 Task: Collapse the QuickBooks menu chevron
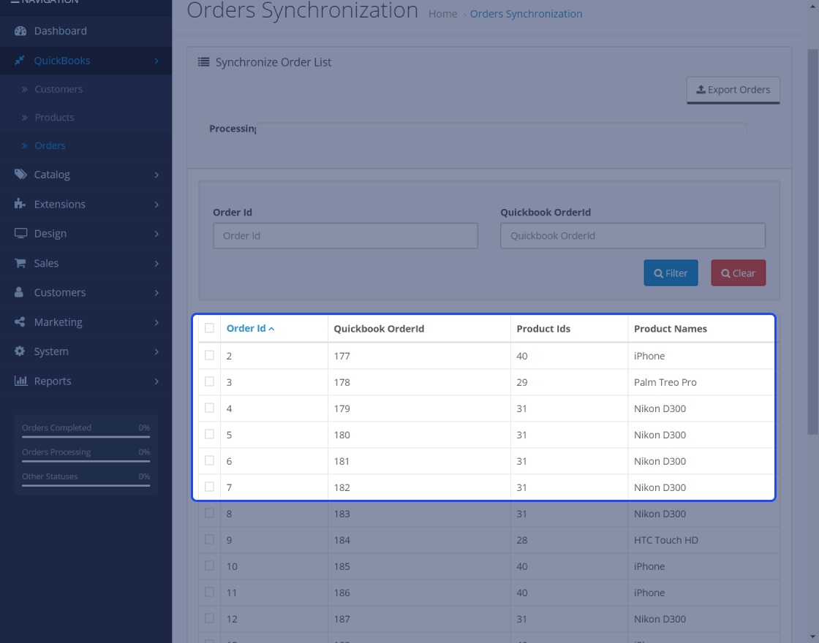pyautogui.click(x=156, y=61)
